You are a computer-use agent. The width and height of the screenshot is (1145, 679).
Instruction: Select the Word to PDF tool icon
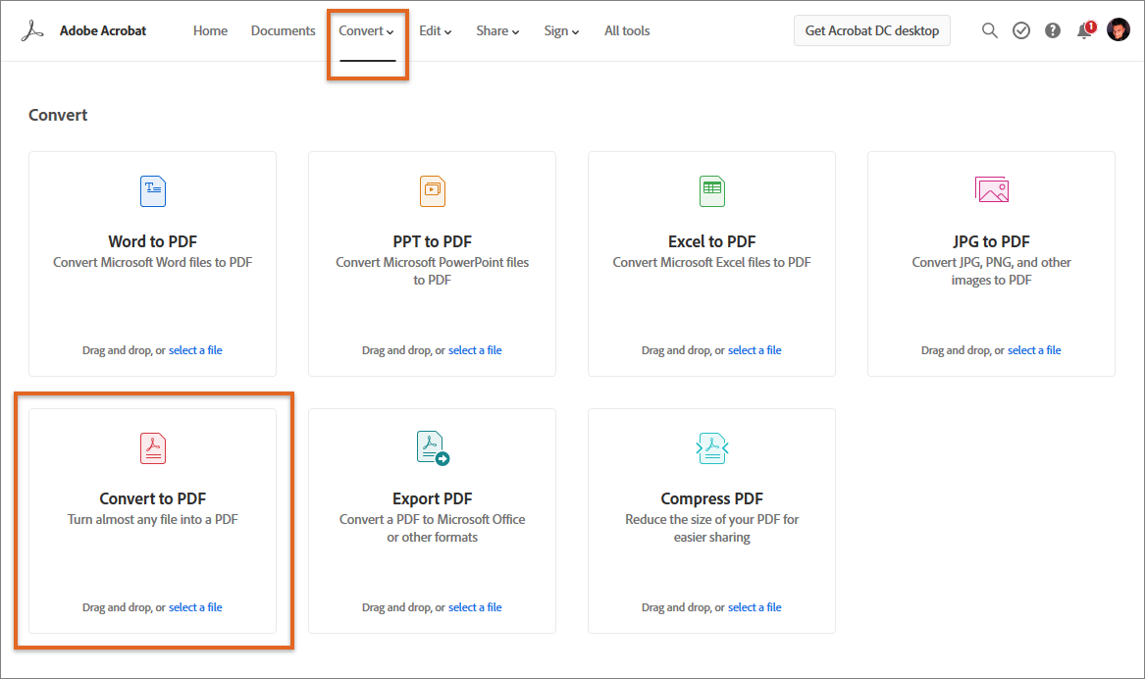click(152, 190)
